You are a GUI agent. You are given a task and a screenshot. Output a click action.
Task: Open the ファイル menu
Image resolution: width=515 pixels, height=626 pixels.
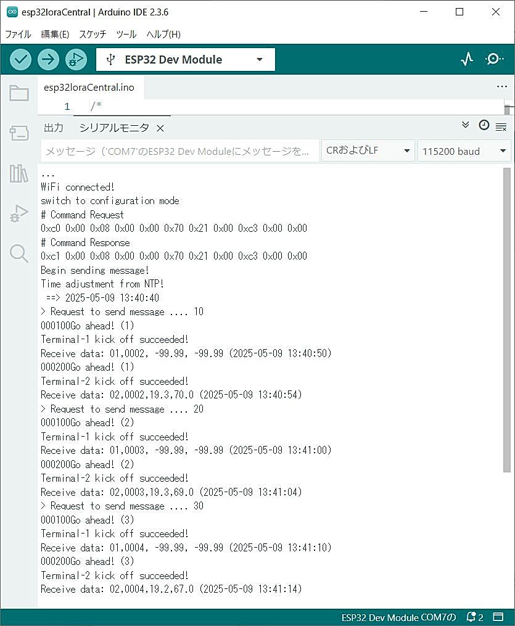coord(18,35)
